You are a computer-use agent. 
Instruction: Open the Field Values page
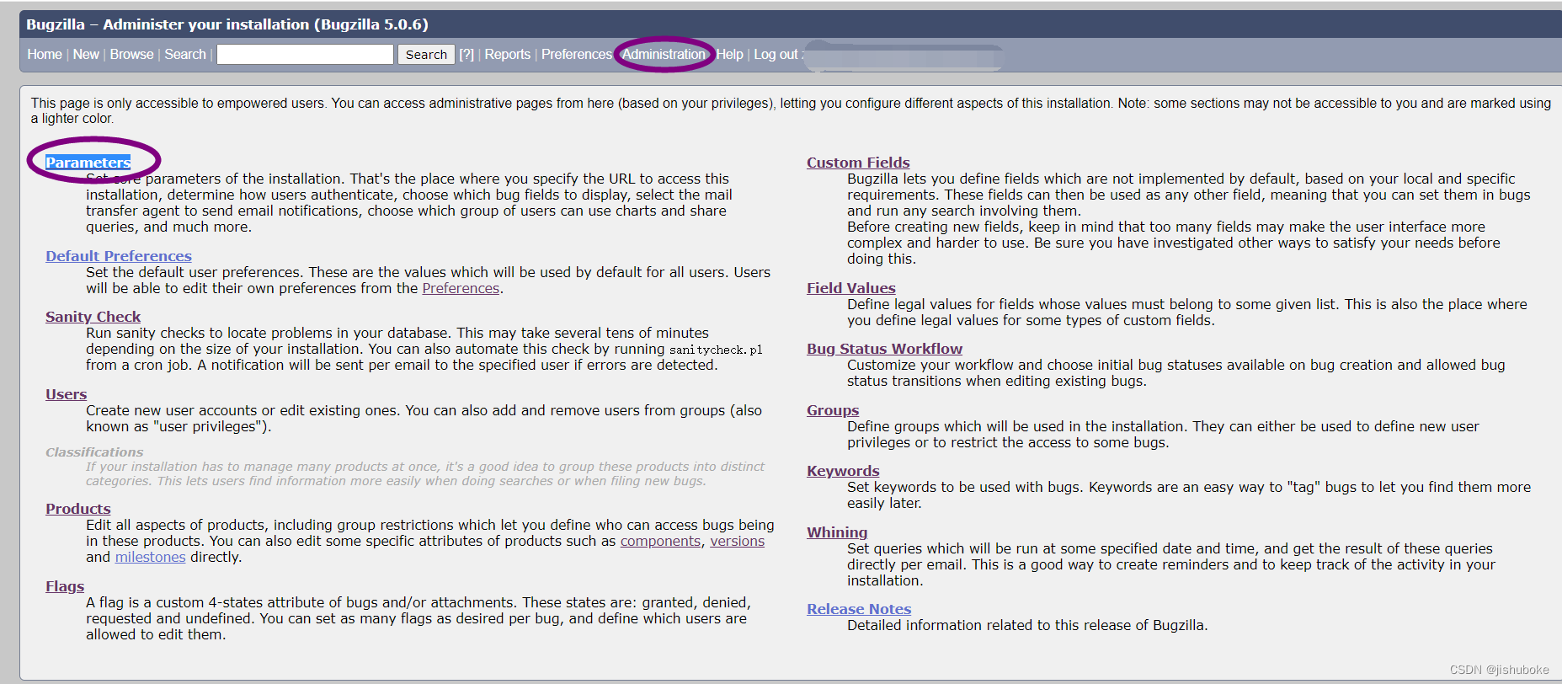tap(851, 288)
